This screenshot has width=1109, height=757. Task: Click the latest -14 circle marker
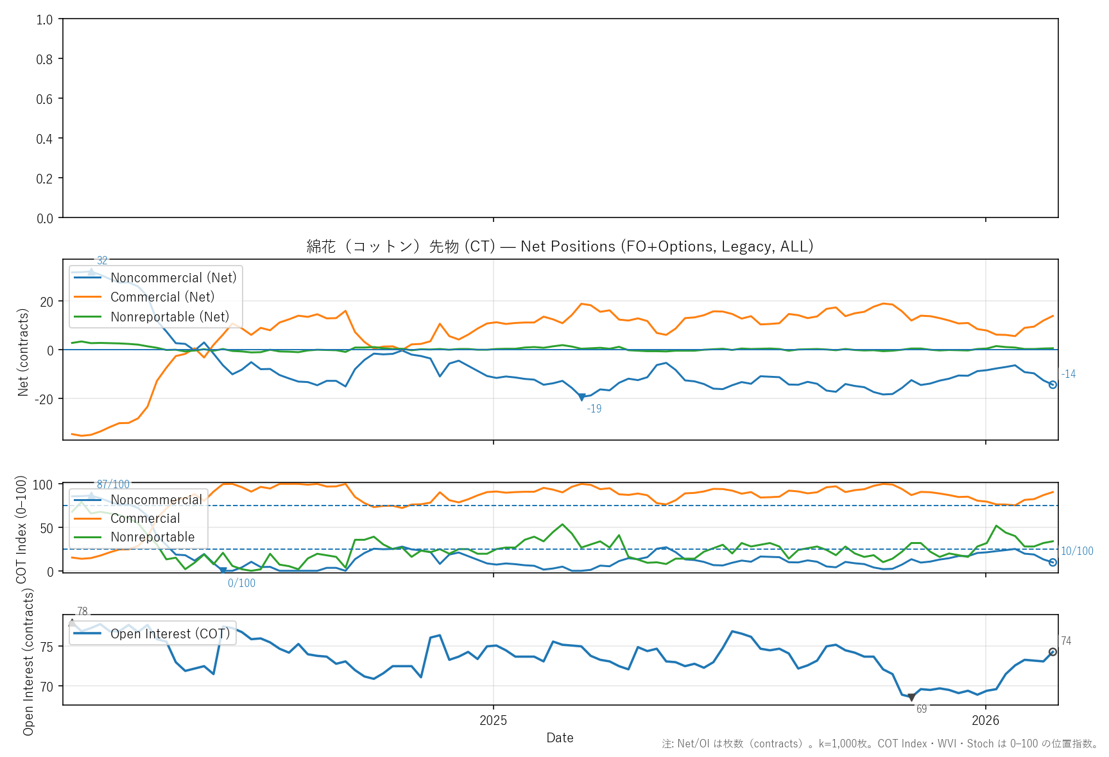1053,384
